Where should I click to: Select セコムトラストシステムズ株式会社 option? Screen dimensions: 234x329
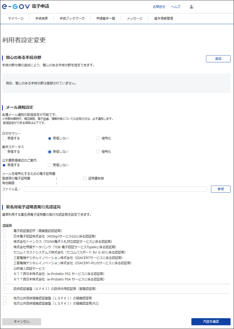point(5,252)
